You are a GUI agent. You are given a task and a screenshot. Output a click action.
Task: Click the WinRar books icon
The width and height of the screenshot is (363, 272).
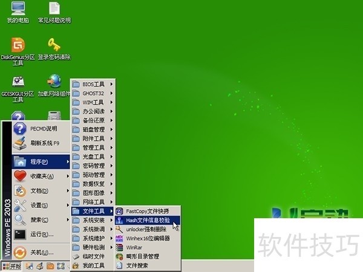pyautogui.click(x=119, y=247)
